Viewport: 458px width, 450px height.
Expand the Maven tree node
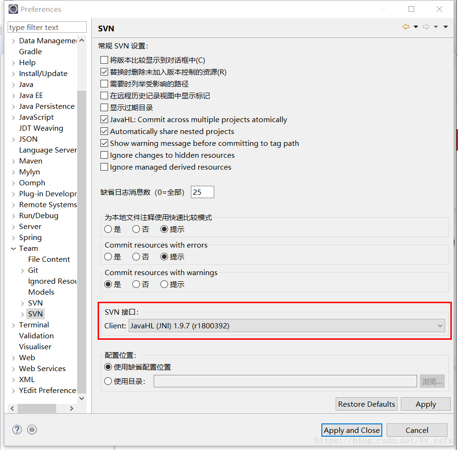13,161
